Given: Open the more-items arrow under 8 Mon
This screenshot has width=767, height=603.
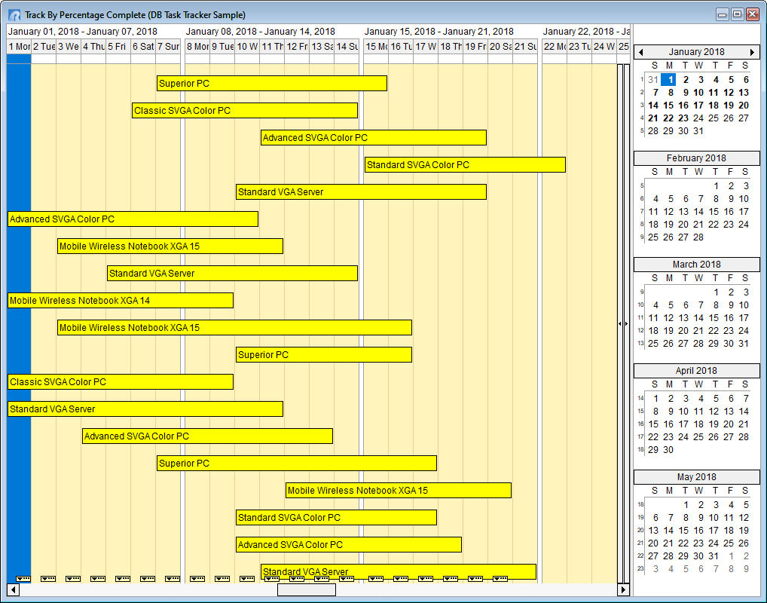Looking at the screenshot, I should [197, 579].
